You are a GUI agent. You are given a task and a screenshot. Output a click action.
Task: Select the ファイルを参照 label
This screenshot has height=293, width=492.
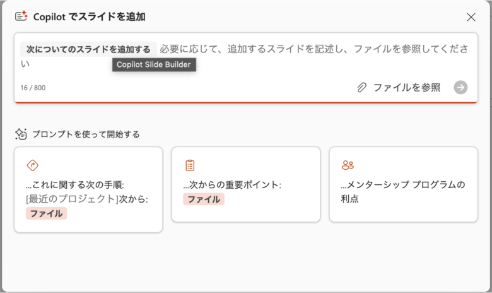tap(406, 88)
